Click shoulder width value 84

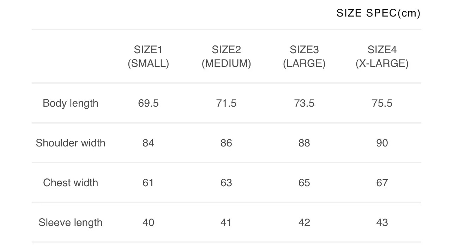pyautogui.click(x=148, y=143)
